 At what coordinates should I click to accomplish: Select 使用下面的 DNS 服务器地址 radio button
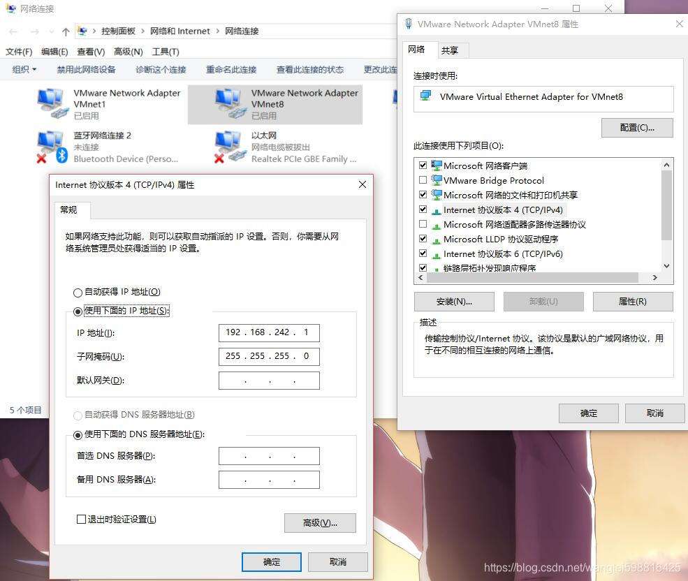tap(78, 435)
